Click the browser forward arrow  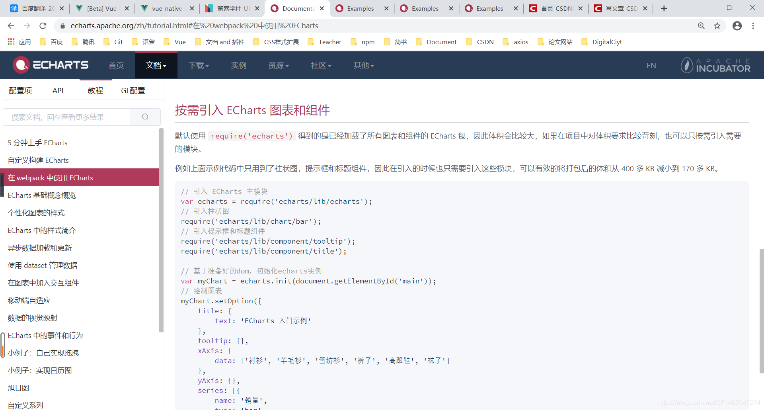[x=27, y=26]
